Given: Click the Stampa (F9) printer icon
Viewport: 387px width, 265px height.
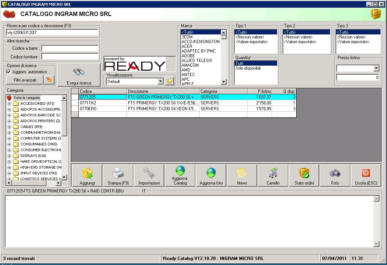Looking at the screenshot, I should [118, 175].
